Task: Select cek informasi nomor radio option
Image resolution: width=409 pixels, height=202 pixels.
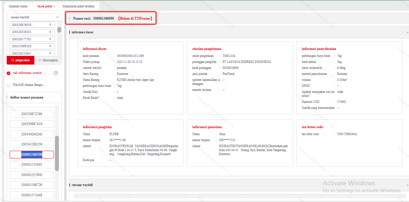Action: [9, 73]
